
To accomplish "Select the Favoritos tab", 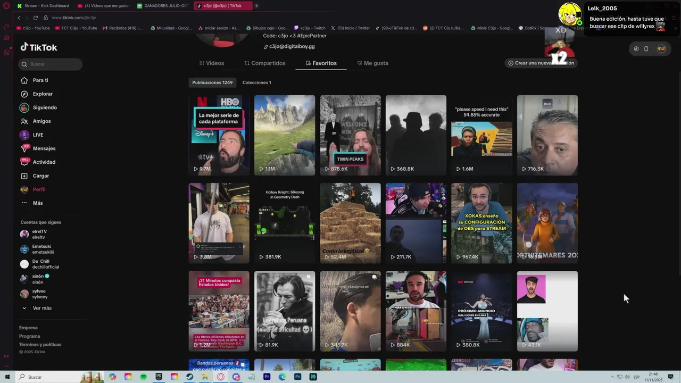I will (321, 63).
